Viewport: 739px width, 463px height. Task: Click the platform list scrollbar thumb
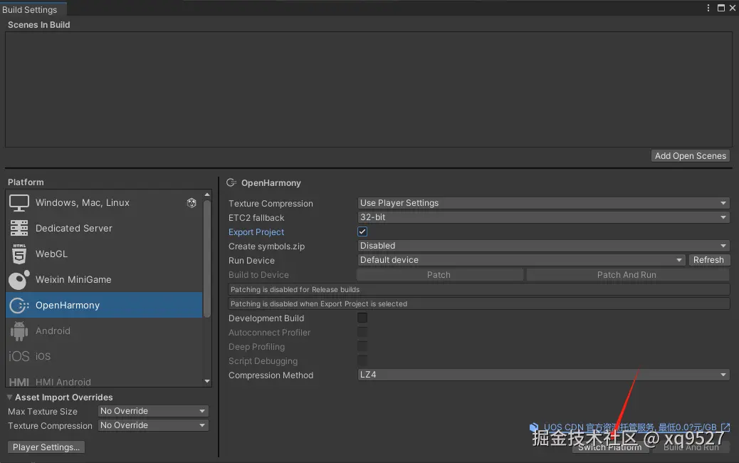click(x=206, y=259)
